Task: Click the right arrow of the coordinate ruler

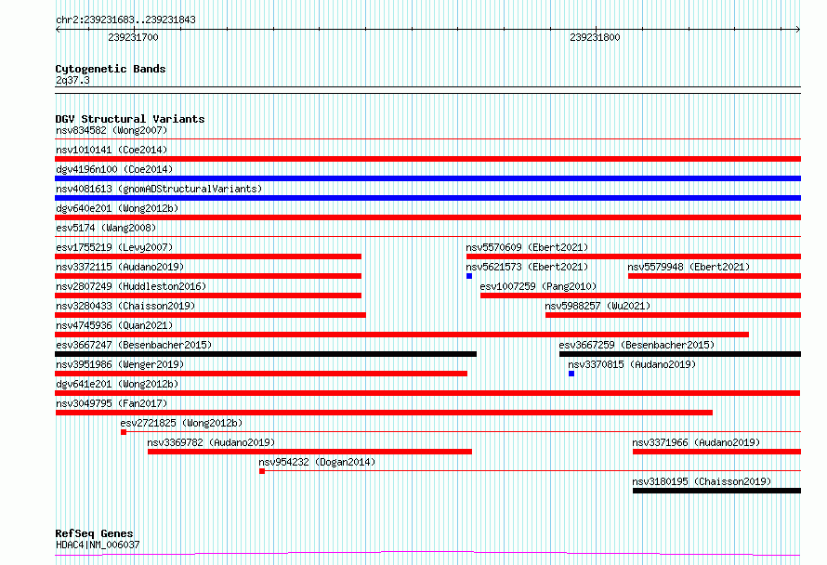Action: 798,29
